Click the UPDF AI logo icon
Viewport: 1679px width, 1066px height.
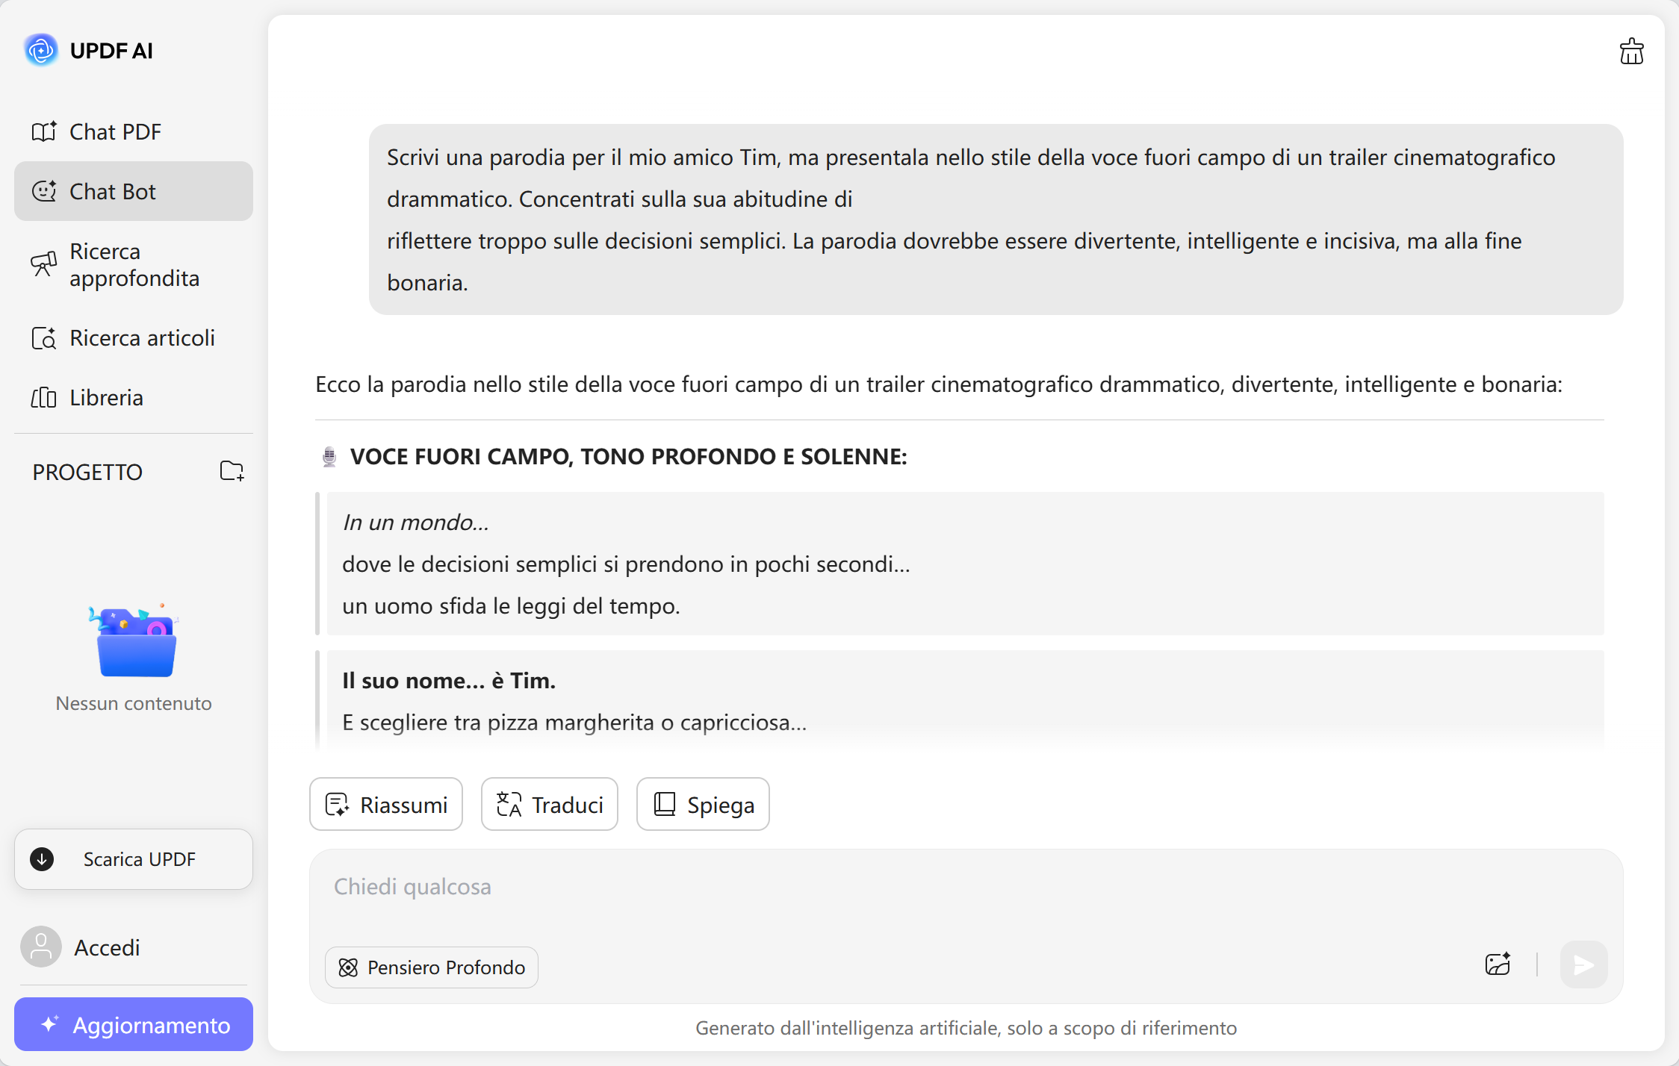41,50
